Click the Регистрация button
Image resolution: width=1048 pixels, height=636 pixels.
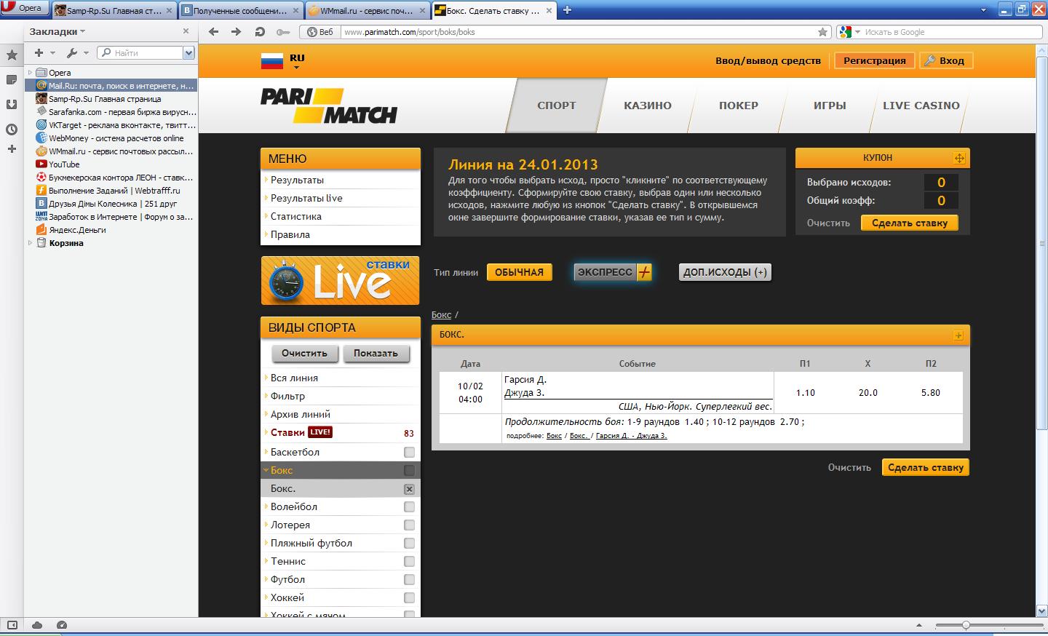pyautogui.click(x=875, y=61)
